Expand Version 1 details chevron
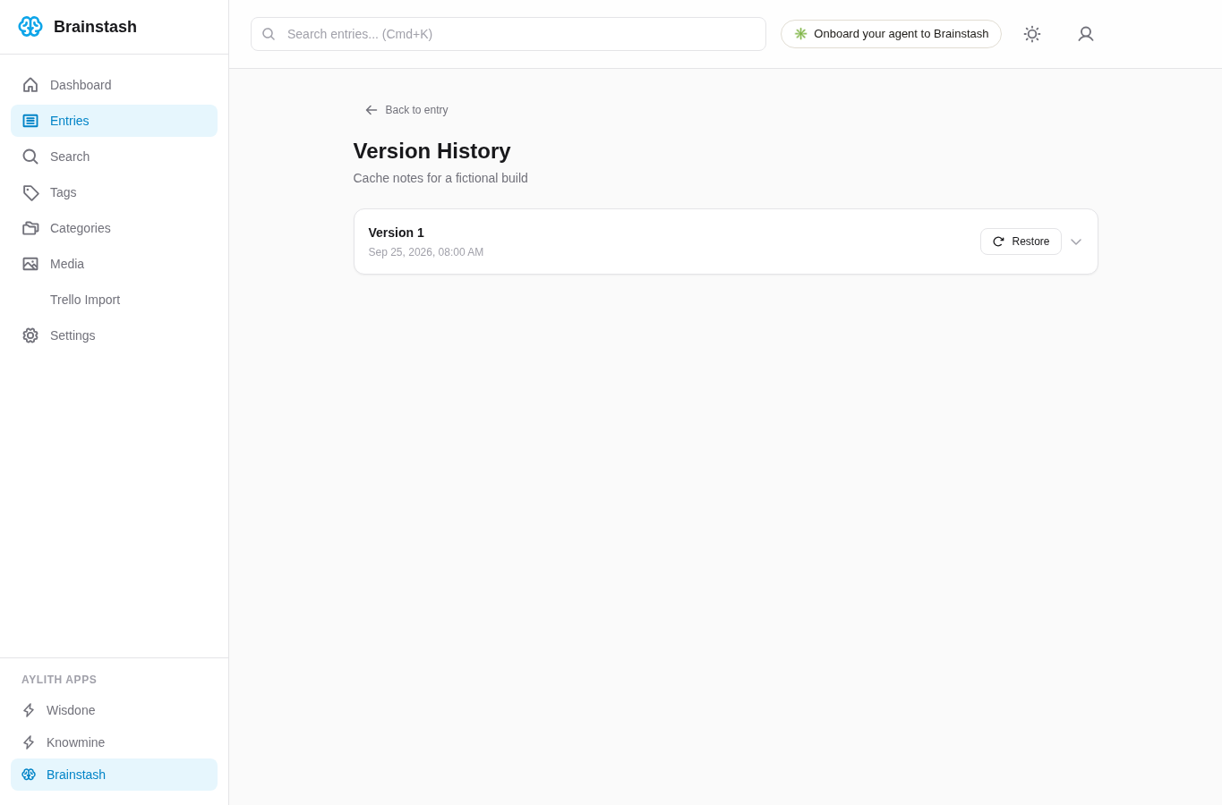Screen dimensions: 1222x805 point(1076,241)
